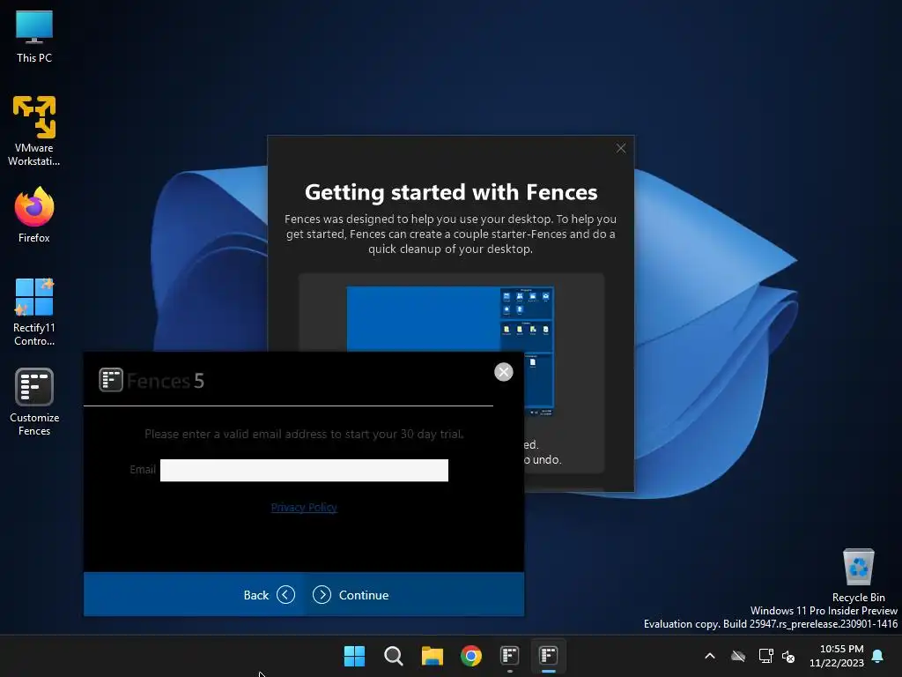Click the 'Getting started with Fences' heading
The image size is (902, 677).
point(451,191)
